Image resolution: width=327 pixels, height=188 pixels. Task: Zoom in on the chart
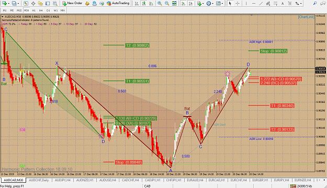(x=160, y=3)
